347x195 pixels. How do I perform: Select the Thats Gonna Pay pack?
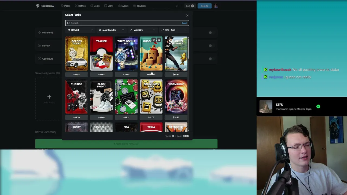pos(126,54)
